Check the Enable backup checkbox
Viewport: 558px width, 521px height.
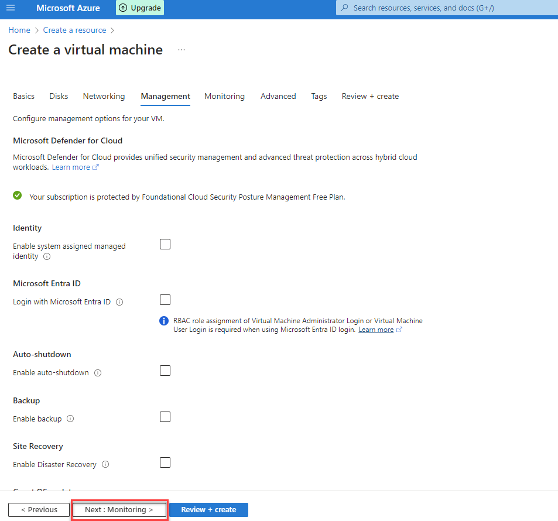pos(165,416)
